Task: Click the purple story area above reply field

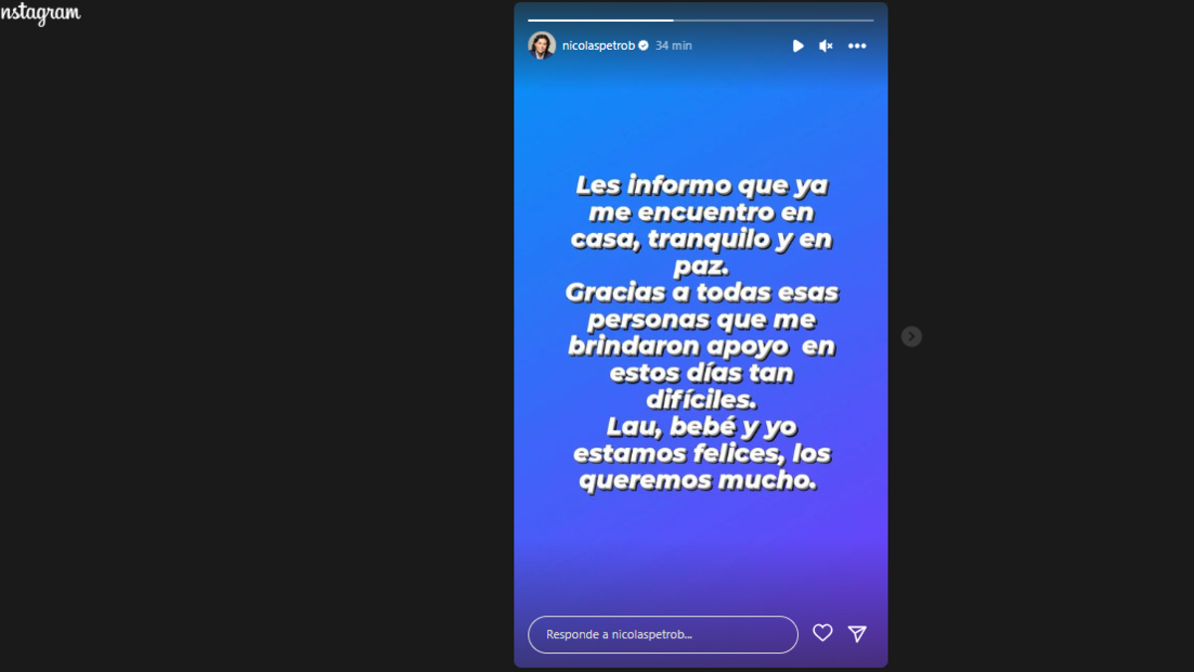Action: click(x=700, y=567)
